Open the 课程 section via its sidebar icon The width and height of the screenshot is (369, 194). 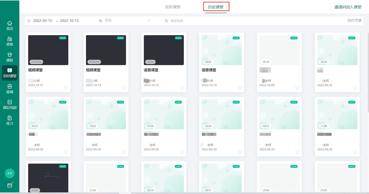tap(10, 56)
